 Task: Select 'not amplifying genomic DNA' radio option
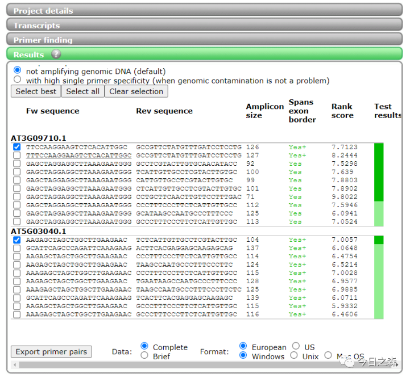[x=17, y=70]
